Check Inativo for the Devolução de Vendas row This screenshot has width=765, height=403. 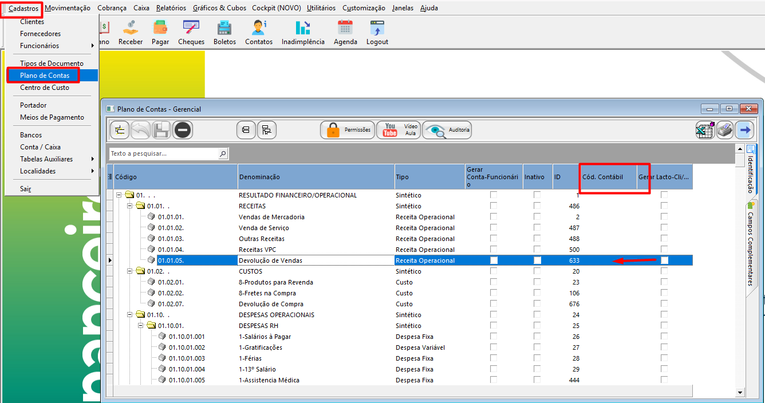[537, 260]
